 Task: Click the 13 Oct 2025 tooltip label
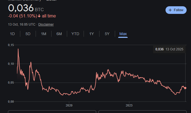pos(174,49)
